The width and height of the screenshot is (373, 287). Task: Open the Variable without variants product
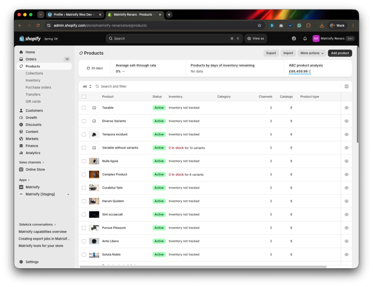[120, 148]
